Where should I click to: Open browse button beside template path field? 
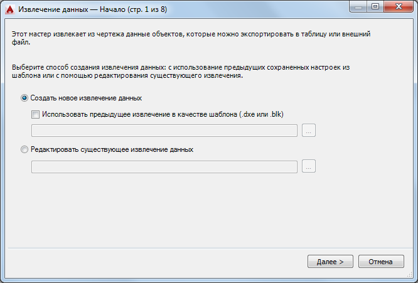[309, 131]
